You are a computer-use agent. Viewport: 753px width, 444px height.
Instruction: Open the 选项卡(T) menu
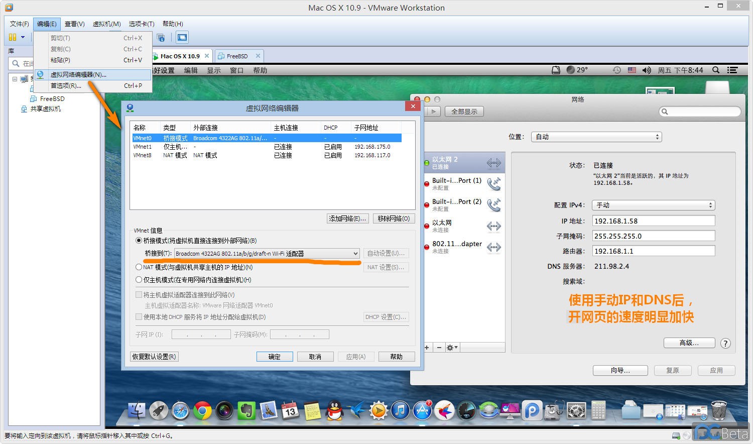[x=142, y=24]
